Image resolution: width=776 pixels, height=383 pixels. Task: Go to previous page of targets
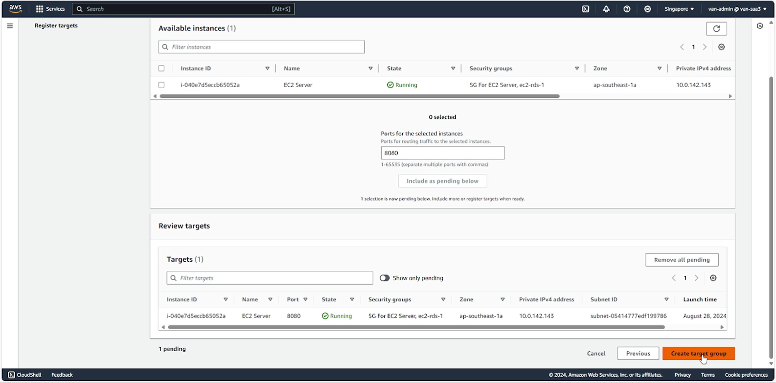click(674, 278)
